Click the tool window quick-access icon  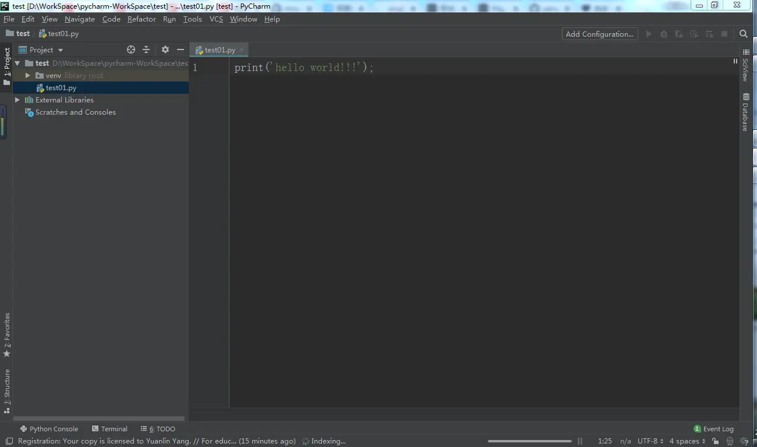(x=8, y=441)
